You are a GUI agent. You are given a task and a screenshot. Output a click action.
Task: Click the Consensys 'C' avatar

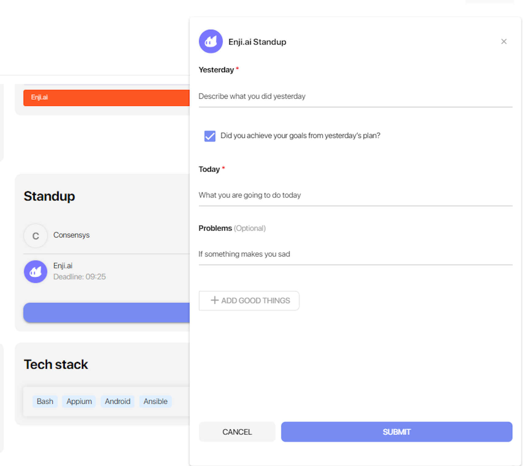(36, 236)
